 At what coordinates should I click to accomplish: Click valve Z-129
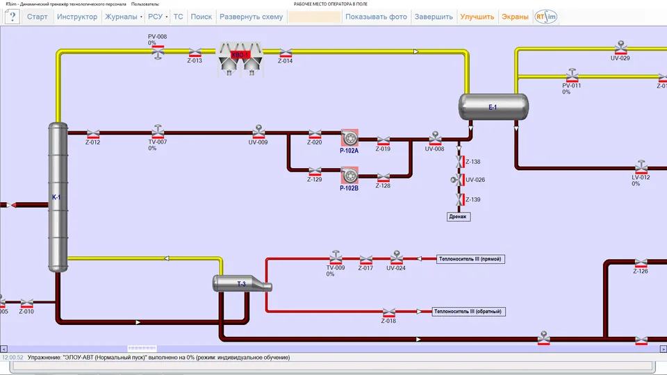point(315,172)
